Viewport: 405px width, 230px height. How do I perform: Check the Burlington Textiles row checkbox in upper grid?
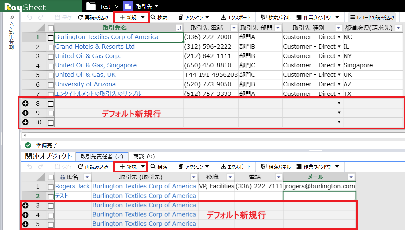(51, 38)
